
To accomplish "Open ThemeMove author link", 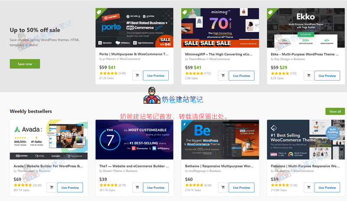I will (x=197, y=59).
